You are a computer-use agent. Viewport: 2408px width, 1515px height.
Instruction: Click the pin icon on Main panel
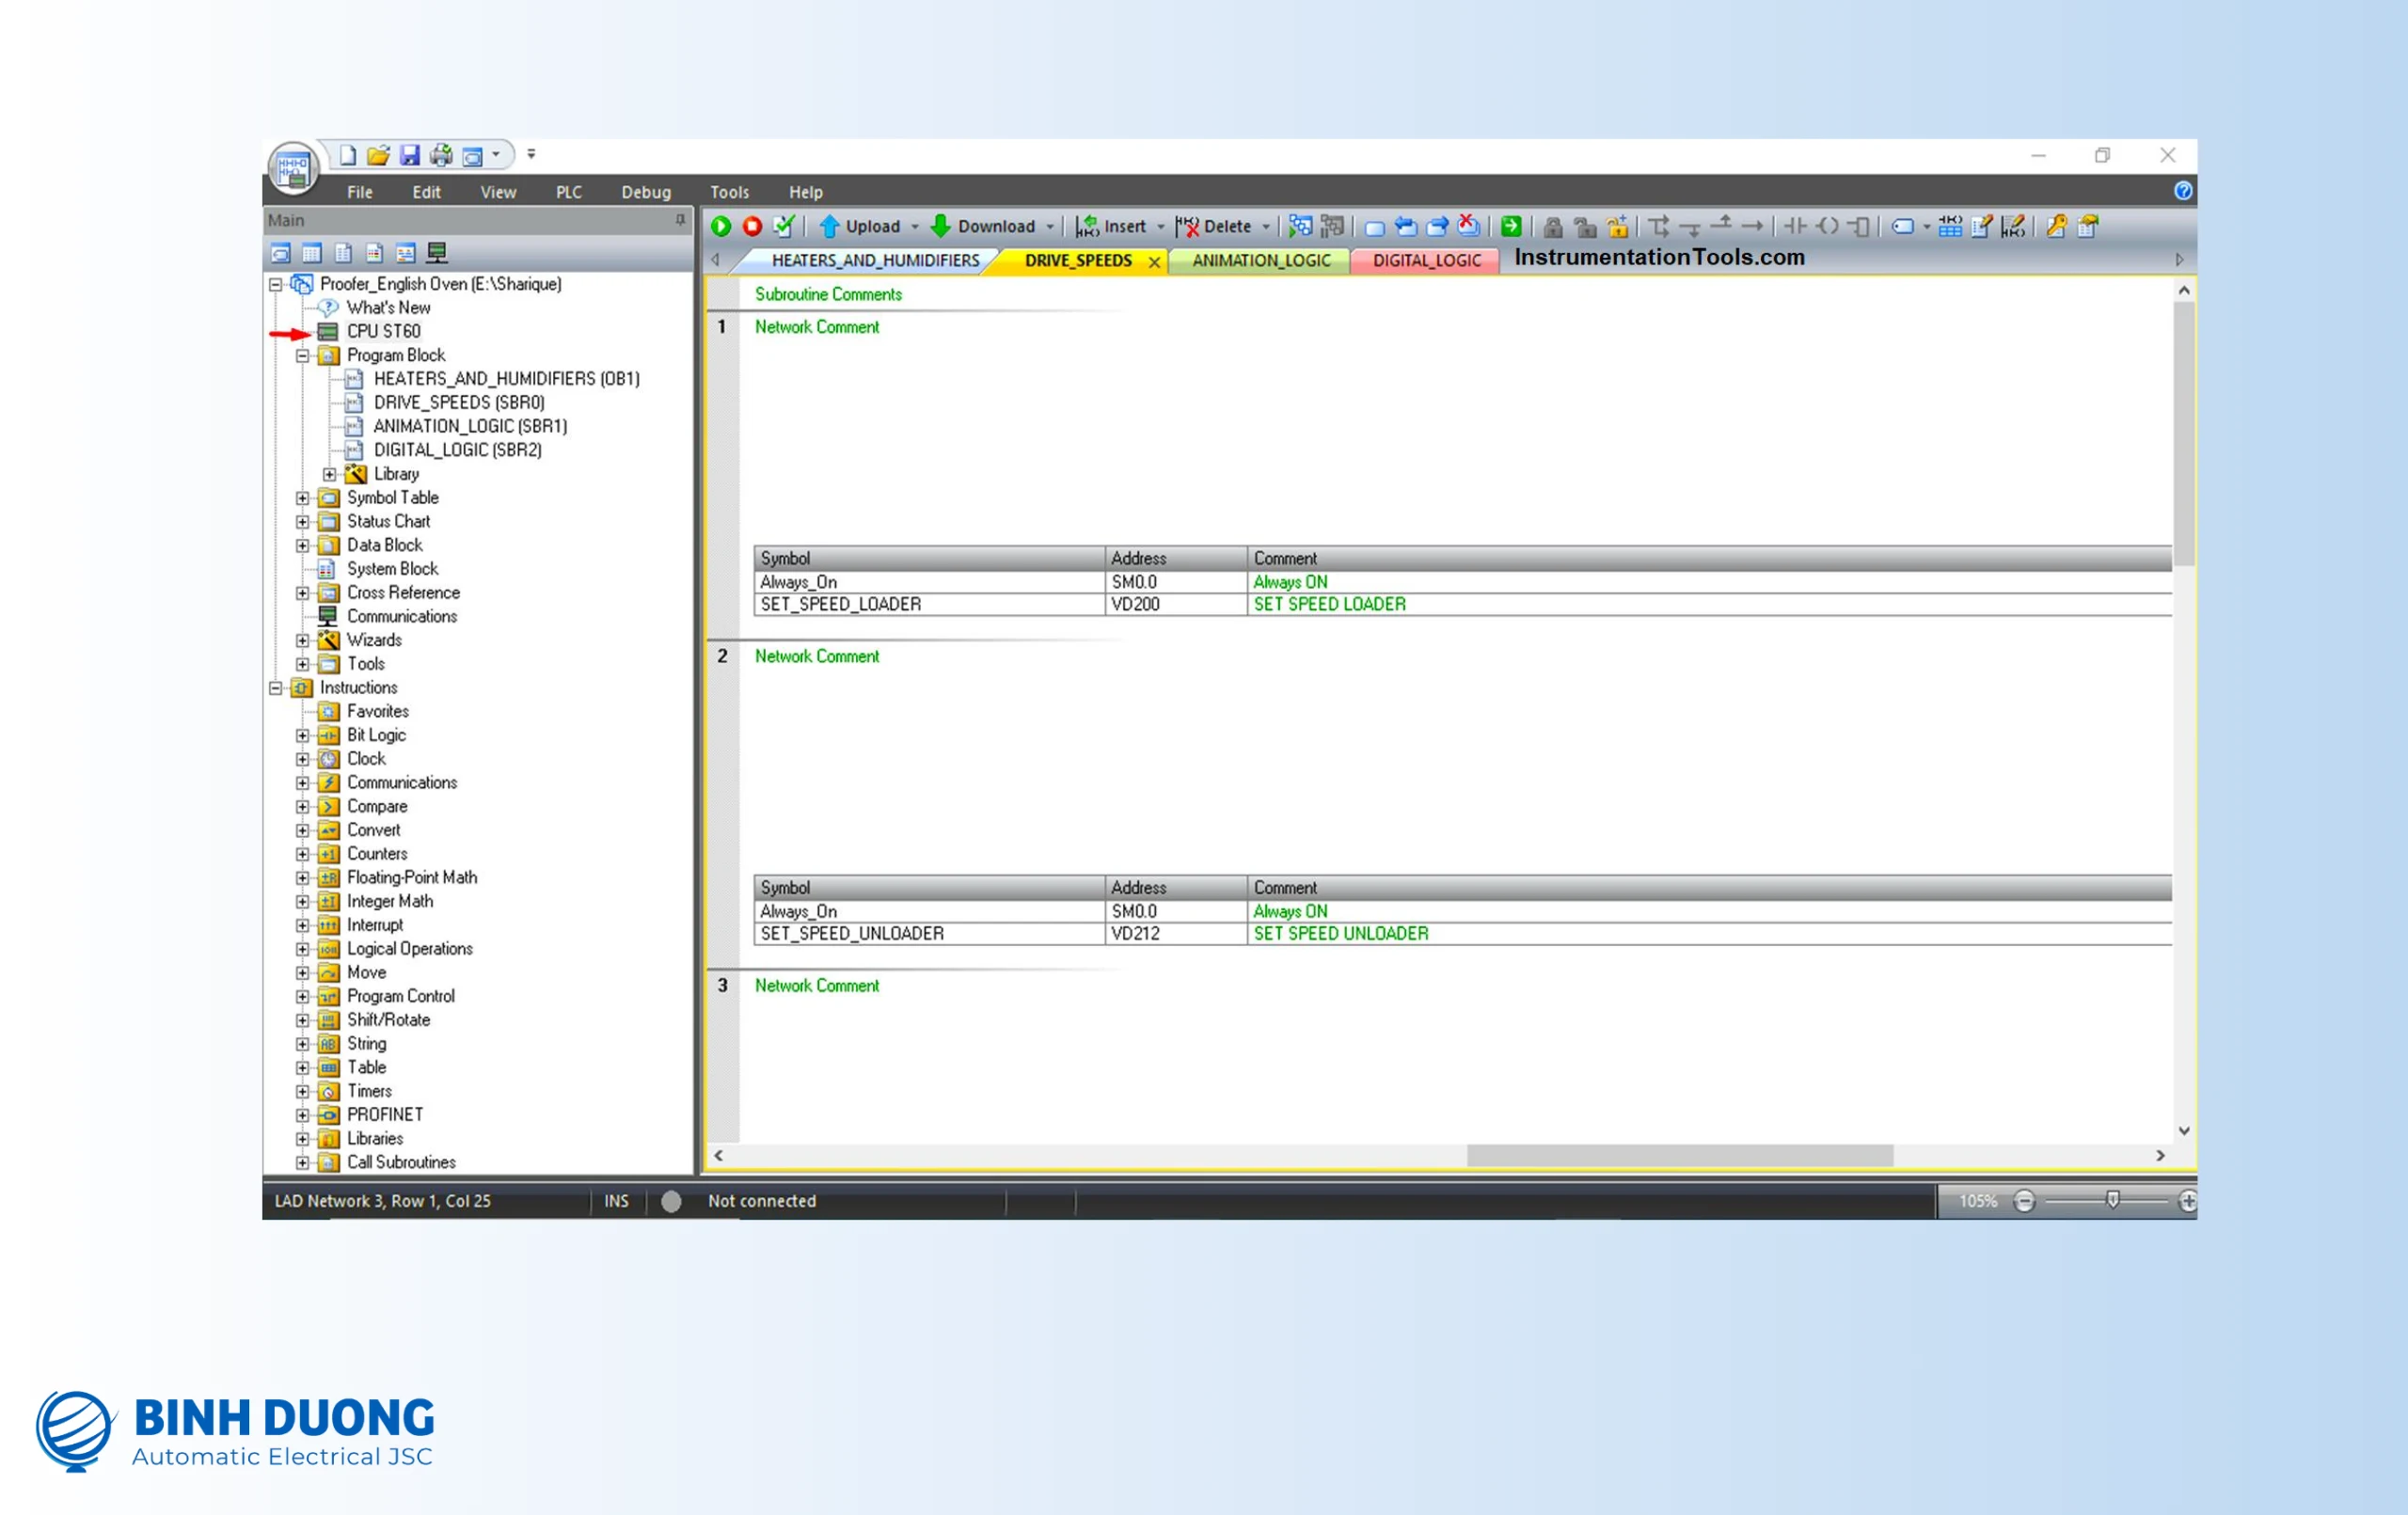point(680,220)
